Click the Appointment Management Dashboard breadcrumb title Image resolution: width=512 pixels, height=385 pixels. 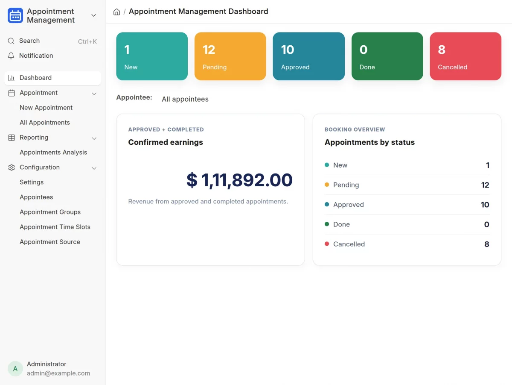click(198, 12)
